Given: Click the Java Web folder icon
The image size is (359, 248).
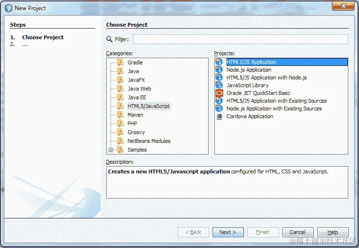Looking at the screenshot, I should (120, 89).
